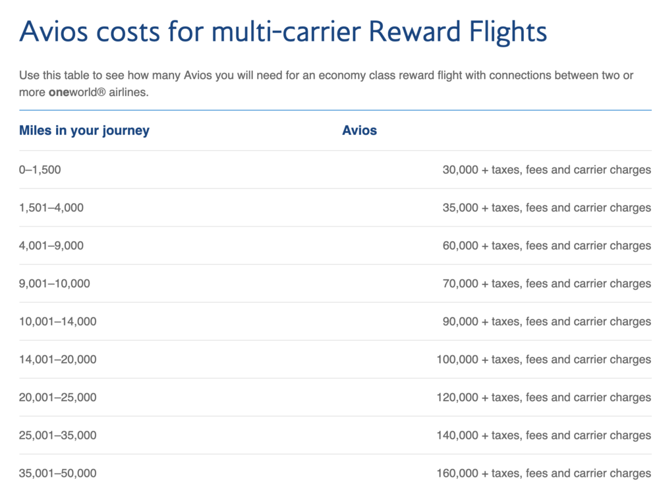Click the 90,000 Avios cost cell
The width and height of the screenshot is (659, 490).
[x=546, y=322]
